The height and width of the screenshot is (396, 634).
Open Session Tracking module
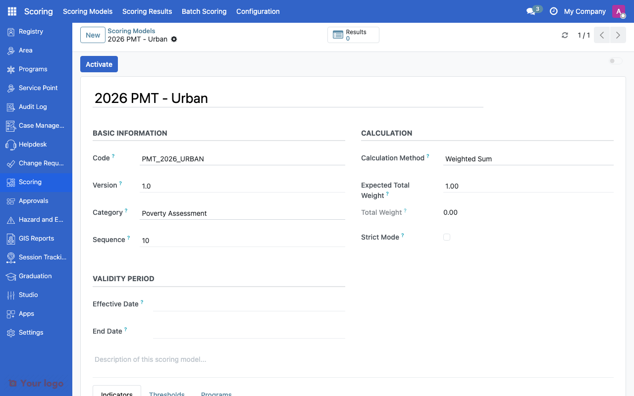(x=36, y=257)
